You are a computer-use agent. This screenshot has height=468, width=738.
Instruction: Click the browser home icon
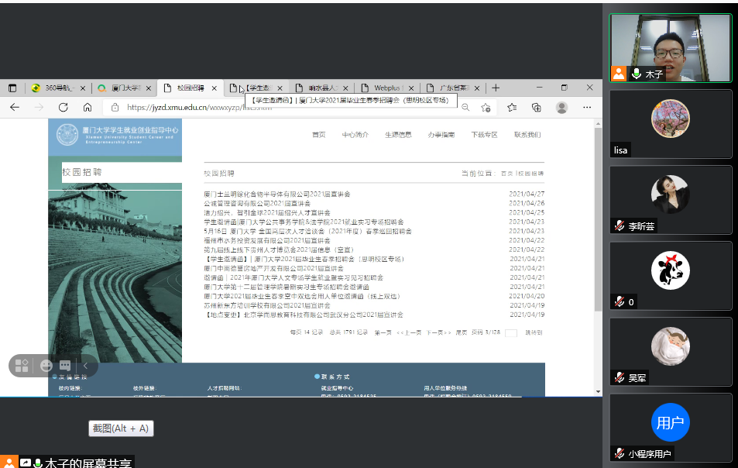[x=88, y=108]
